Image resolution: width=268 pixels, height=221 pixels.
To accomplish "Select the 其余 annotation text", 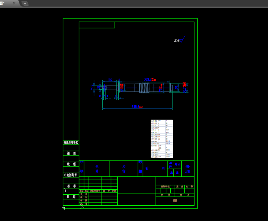I will [177, 41].
